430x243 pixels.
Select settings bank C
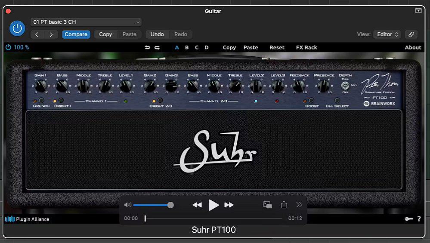point(197,47)
